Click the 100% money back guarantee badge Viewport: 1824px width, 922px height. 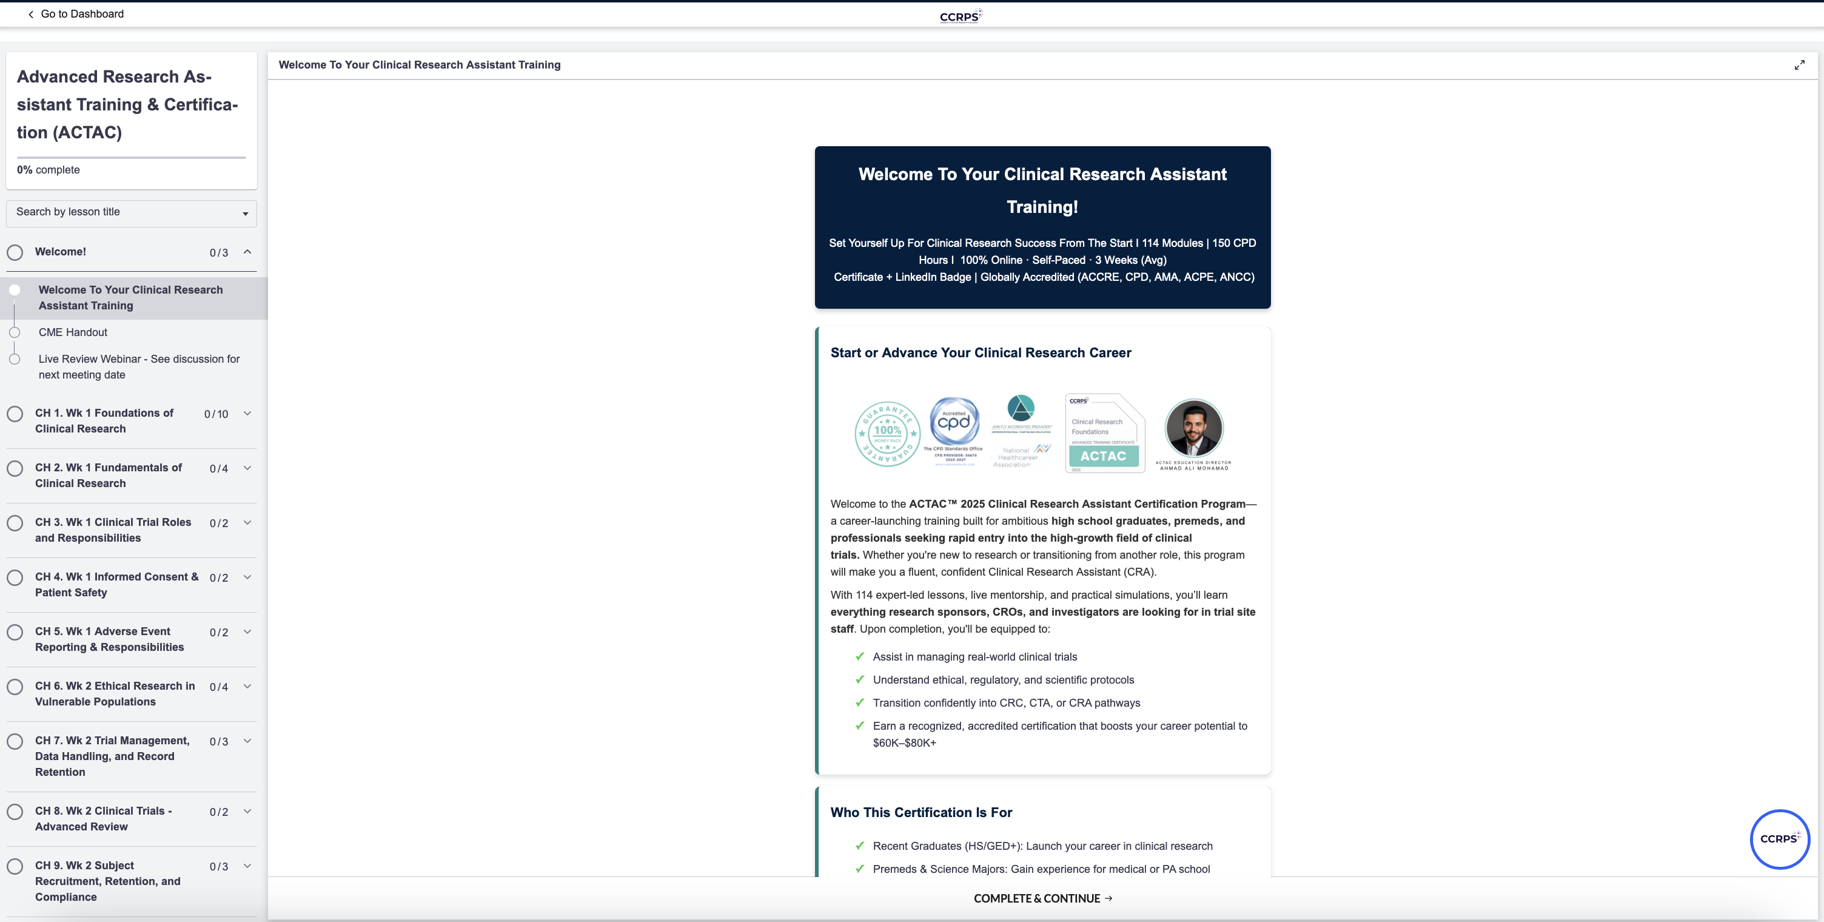click(887, 433)
